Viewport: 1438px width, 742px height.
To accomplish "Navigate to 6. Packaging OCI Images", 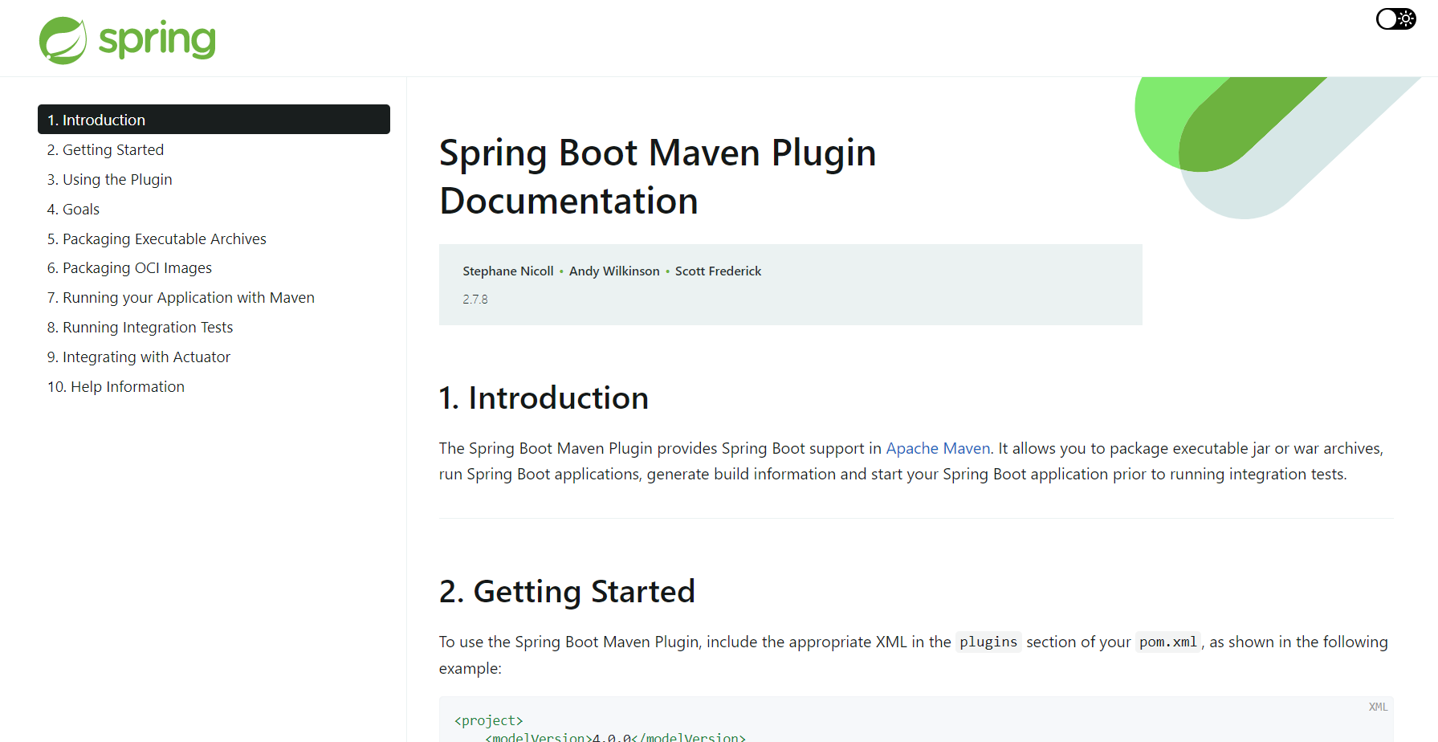I will pyautogui.click(x=129, y=267).
